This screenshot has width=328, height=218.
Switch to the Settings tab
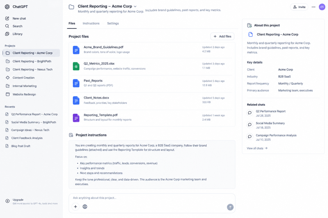[113, 23]
